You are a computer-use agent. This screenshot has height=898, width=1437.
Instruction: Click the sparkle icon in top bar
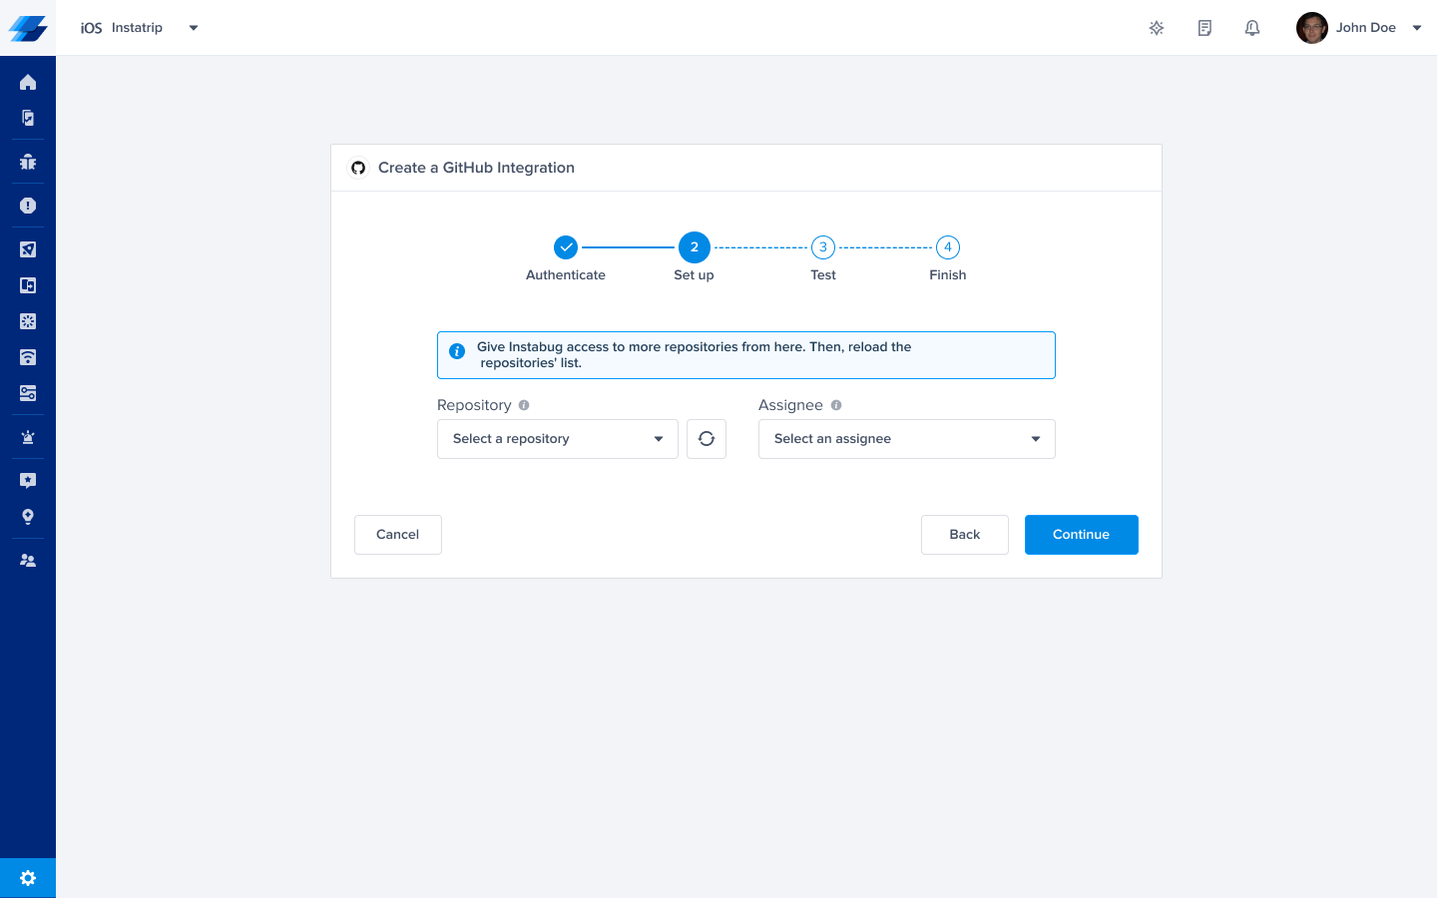coord(1157,28)
